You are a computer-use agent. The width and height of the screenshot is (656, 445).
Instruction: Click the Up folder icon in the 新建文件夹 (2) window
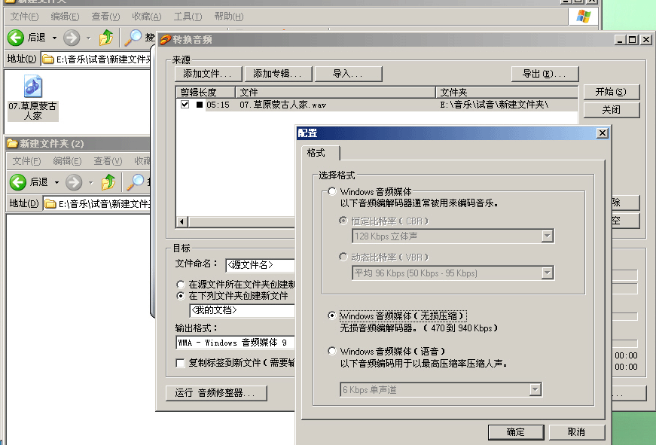[108, 182]
